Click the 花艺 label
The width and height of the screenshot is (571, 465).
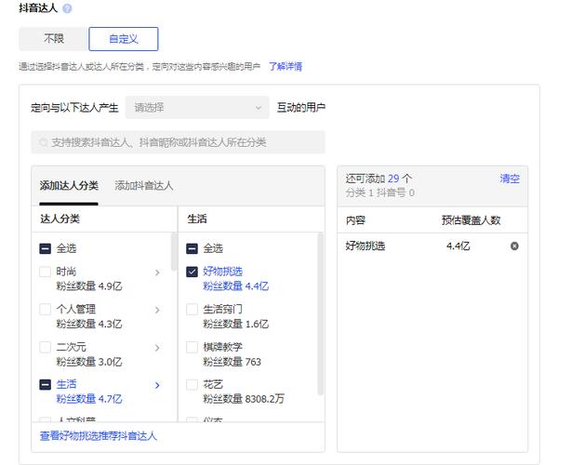point(213,384)
